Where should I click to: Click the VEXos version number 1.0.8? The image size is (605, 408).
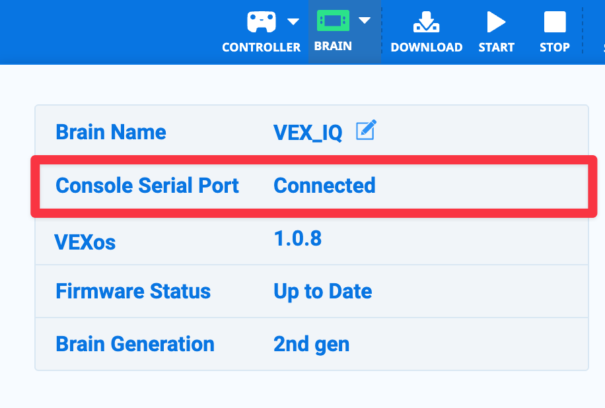pos(299,238)
